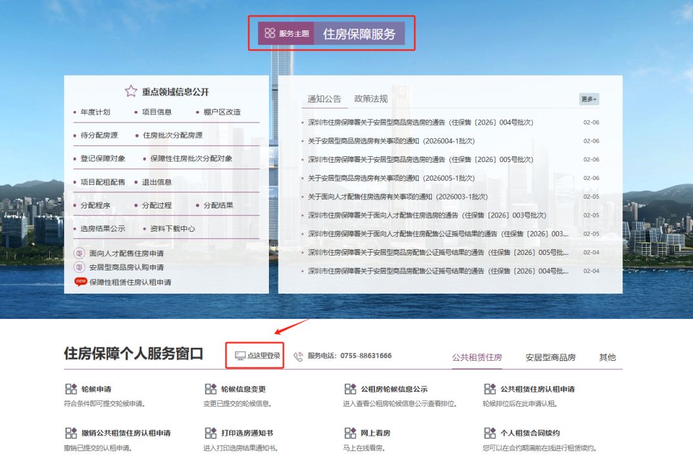Open the 面向人才配售住房申请 link

(127, 253)
